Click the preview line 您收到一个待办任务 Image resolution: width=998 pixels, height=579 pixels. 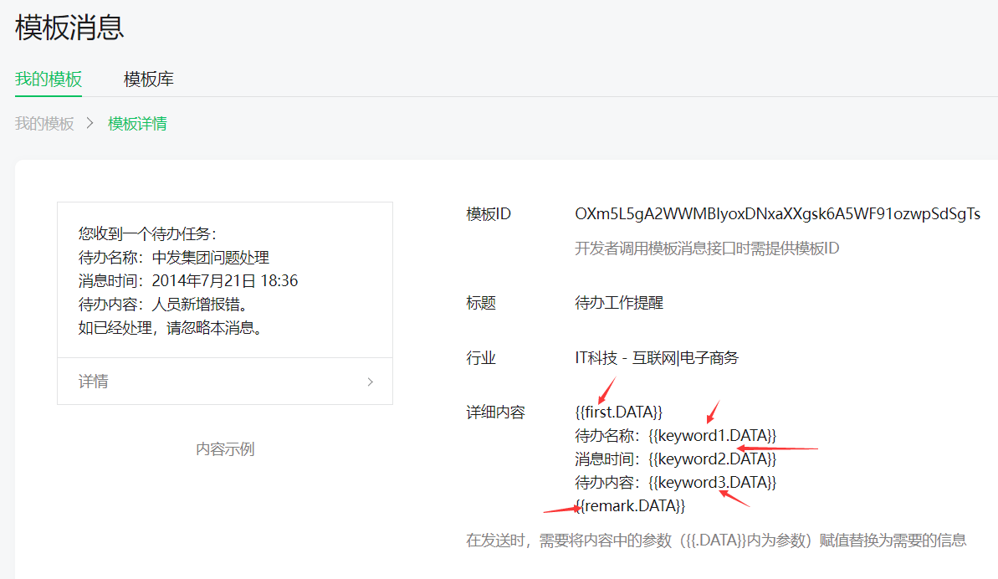(x=147, y=233)
